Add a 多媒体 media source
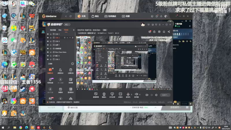The image size is (231, 130). [120, 95]
